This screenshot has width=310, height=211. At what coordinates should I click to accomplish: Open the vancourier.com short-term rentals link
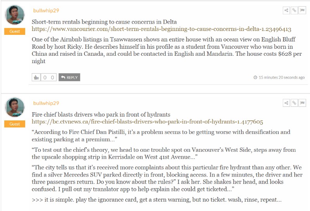pyautogui.click(x=161, y=29)
